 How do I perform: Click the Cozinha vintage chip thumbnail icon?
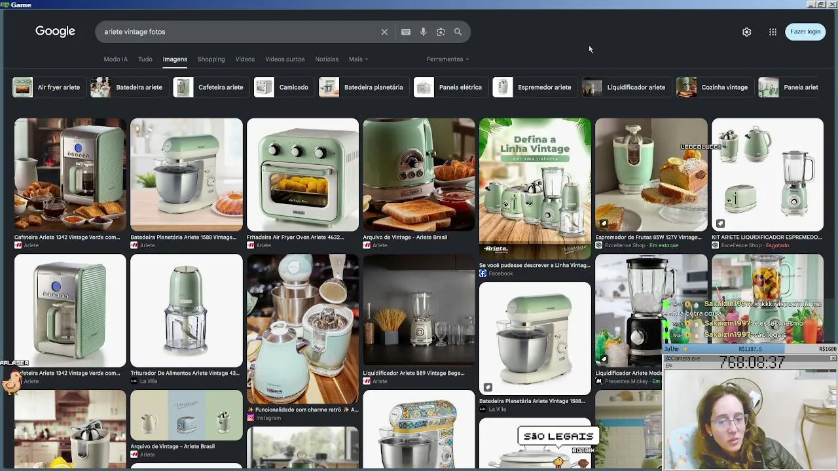(687, 87)
